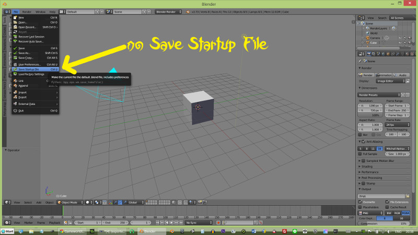The width and height of the screenshot is (418, 235).
Task: Disable the Anti-Aliasing checkbox
Action: (363, 142)
